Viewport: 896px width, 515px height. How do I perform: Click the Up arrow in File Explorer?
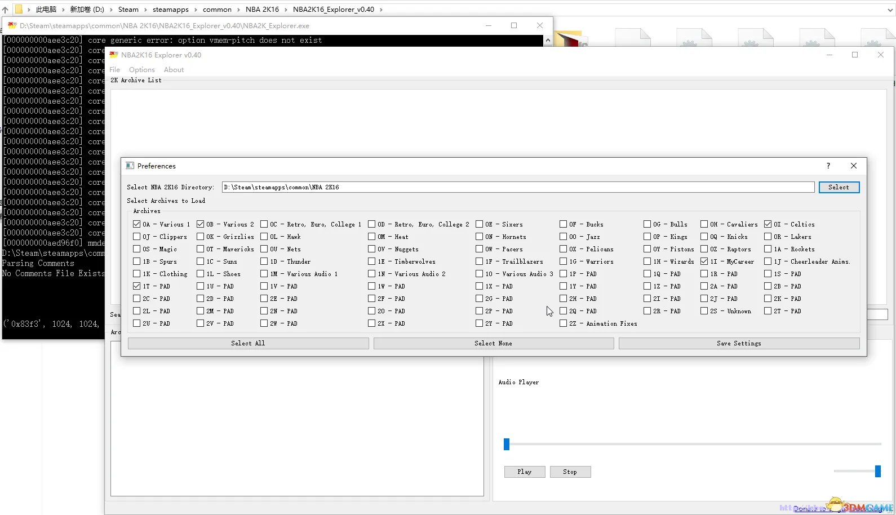tap(5, 10)
